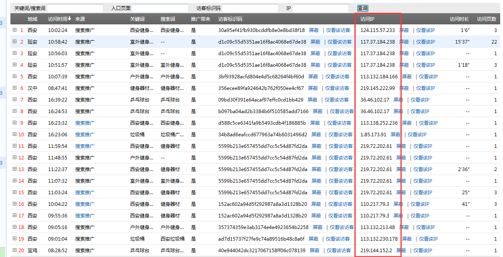This screenshot has height=257, width=503.
Task: Focus the 关键词/搜索词 input field
Action: click(75, 8)
